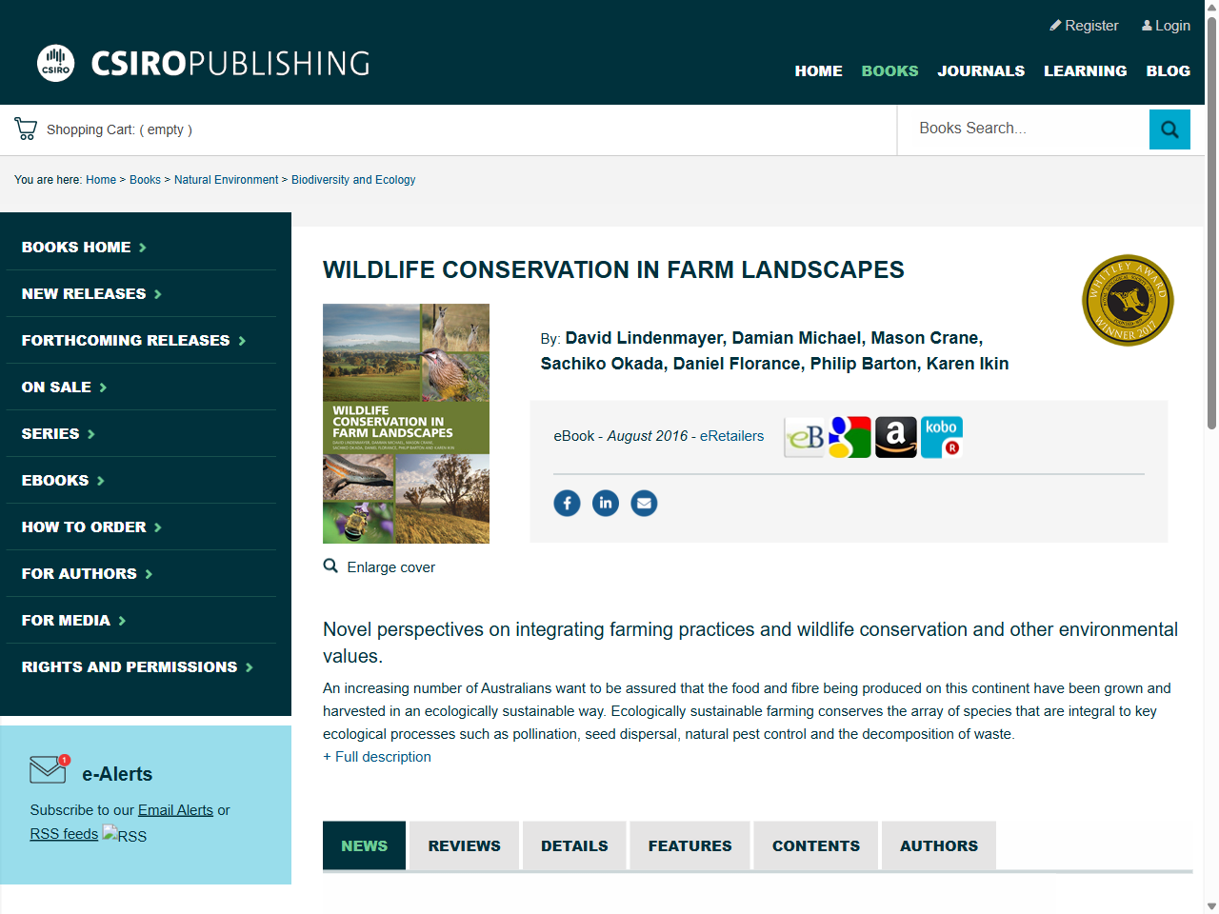Click the search magnifier button
The height and width of the screenshot is (914, 1219).
tap(1169, 129)
